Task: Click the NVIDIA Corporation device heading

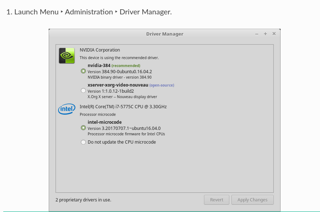Action: tap(100, 50)
